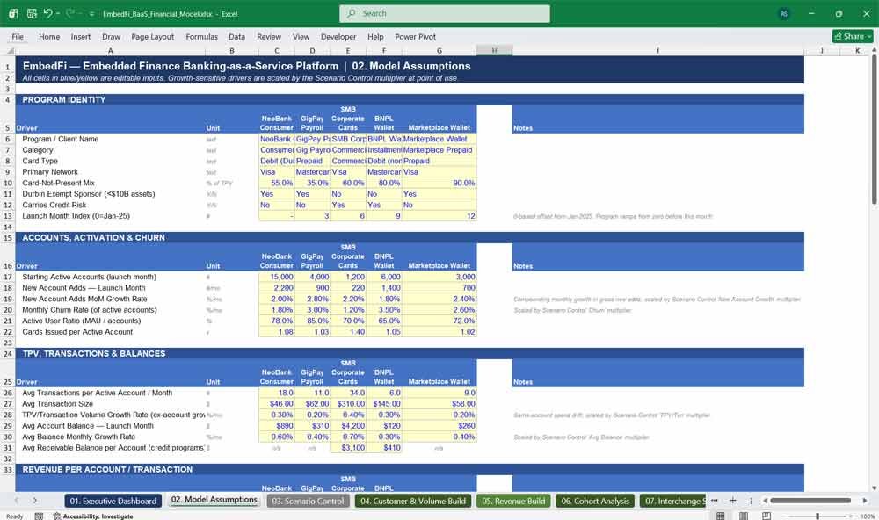Open the Power Pivot tab

[x=416, y=36]
